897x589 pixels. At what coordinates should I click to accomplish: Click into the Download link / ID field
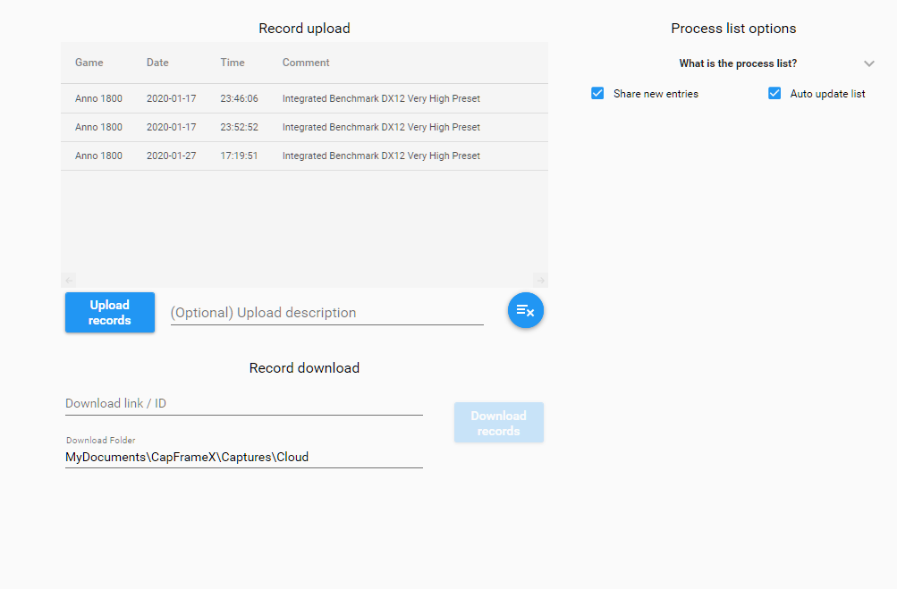click(x=243, y=404)
